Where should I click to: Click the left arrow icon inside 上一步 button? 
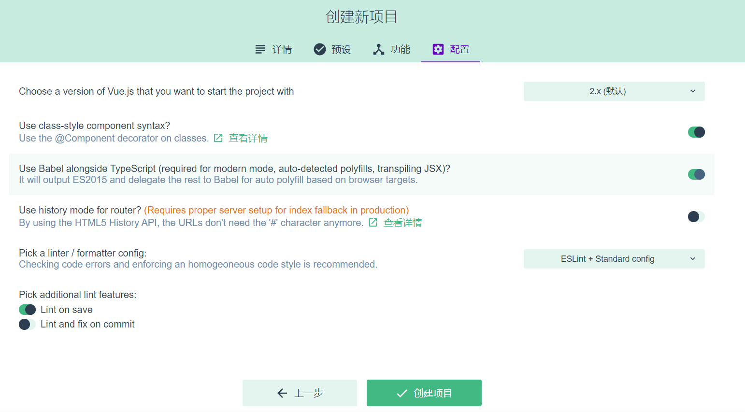tap(282, 393)
